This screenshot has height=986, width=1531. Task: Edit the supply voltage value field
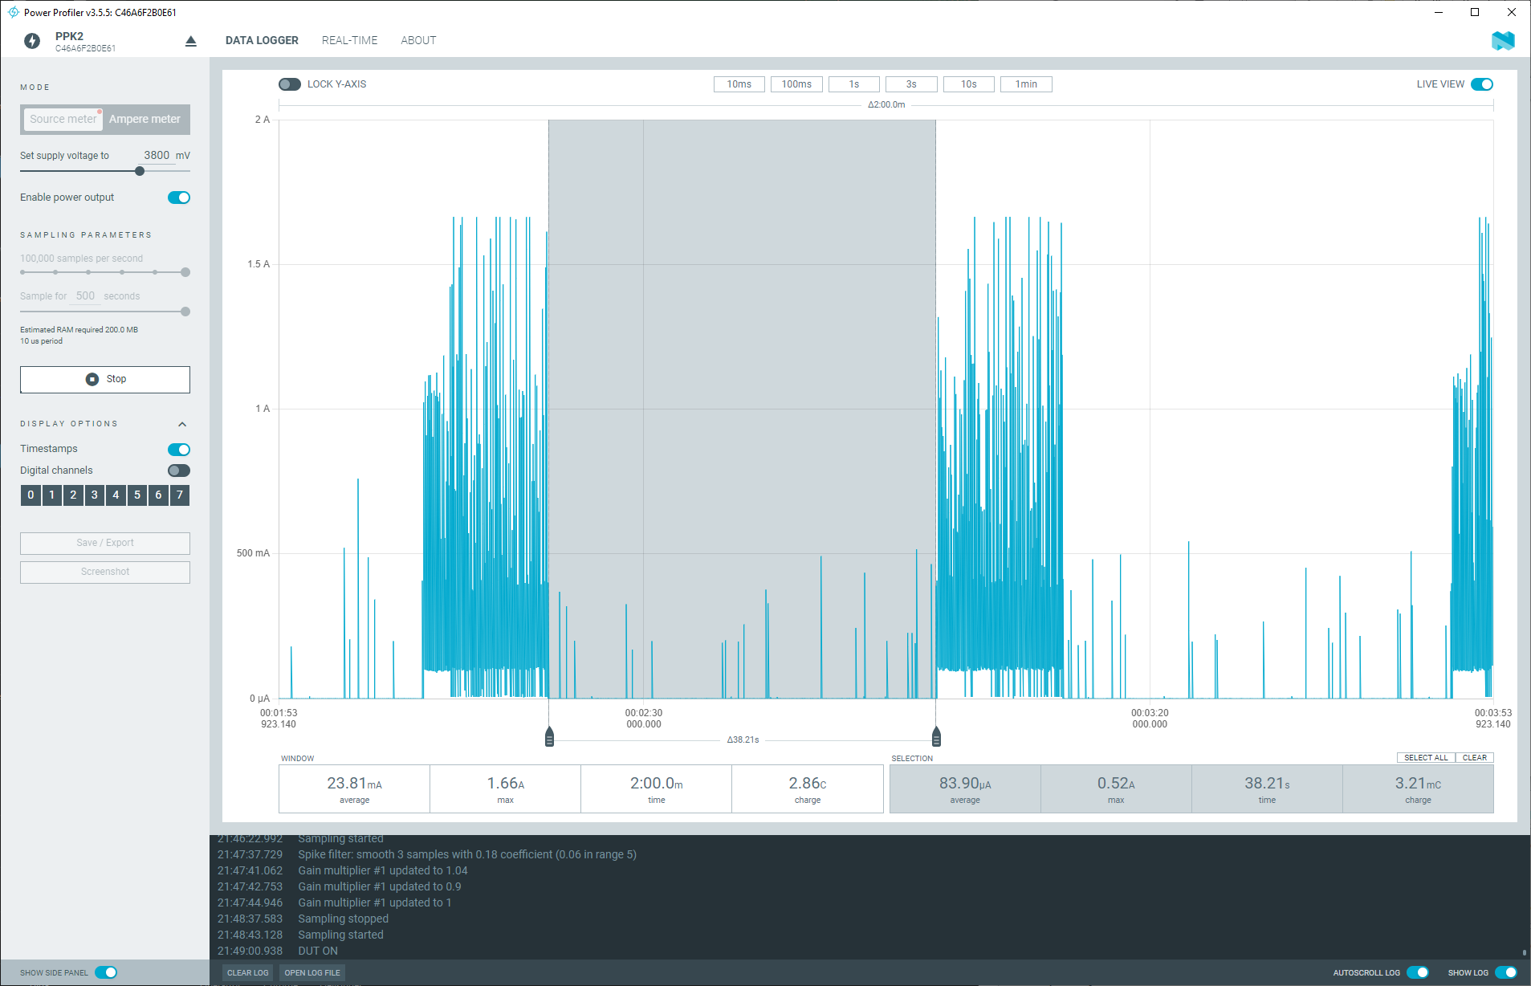tap(156, 156)
